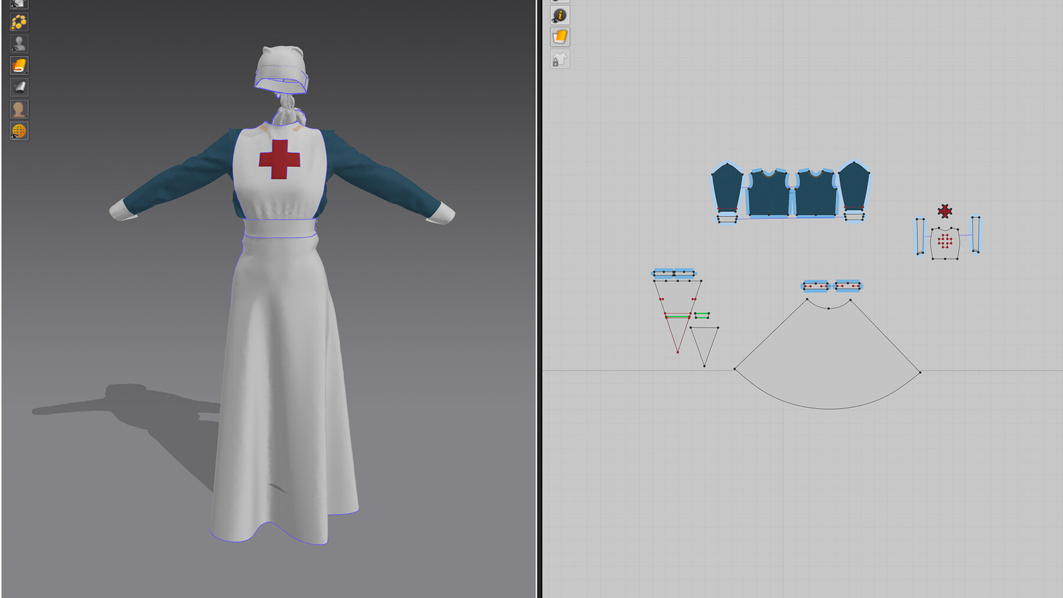
Task: Toggle garment visibility in the 3D viewport toolbar
Action: click(18, 4)
